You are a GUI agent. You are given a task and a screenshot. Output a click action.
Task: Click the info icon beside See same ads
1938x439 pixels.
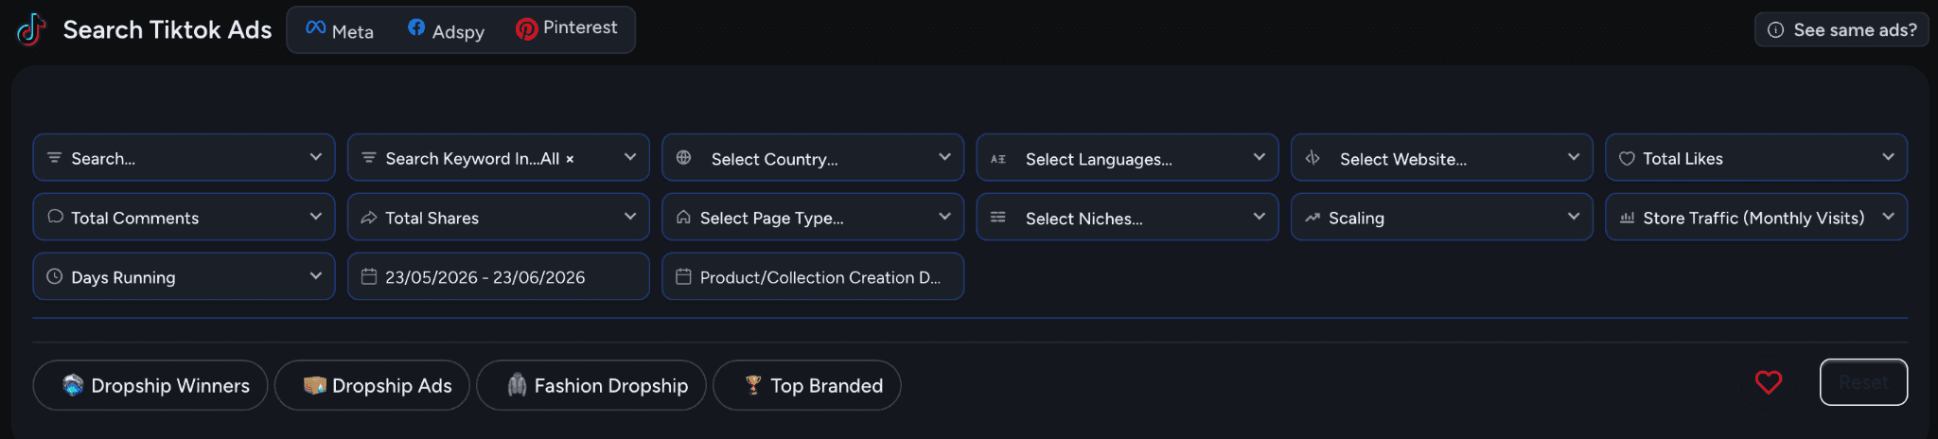coord(1776,30)
